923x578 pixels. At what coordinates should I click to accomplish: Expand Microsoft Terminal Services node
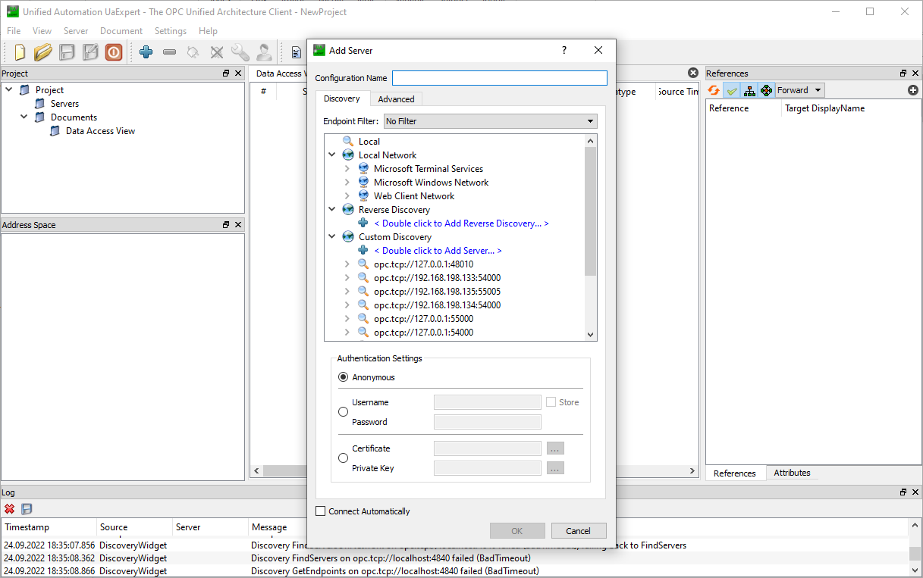click(347, 169)
